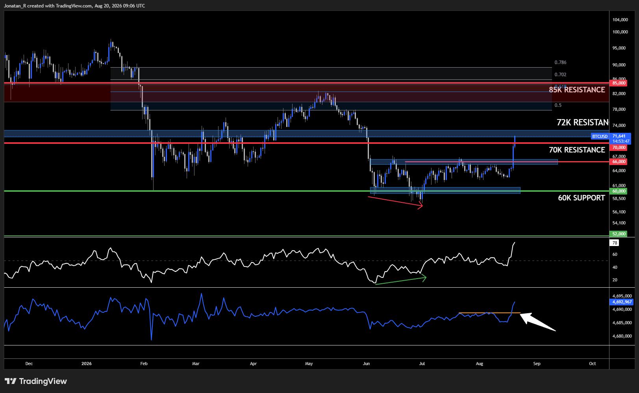Image resolution: width=639 pixels, height=393 pixels.
Task: Click the RSI scale level 60
Action: (615, 254)
